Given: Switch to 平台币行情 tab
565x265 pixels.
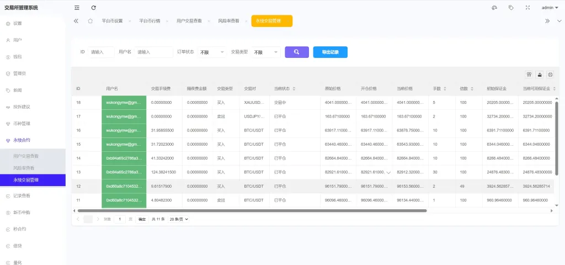Looking at the screenshot, I should (x=150, y=21).
